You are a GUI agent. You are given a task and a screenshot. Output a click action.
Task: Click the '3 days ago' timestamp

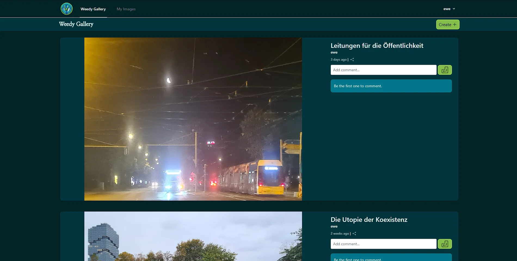[x=338, y=60]
